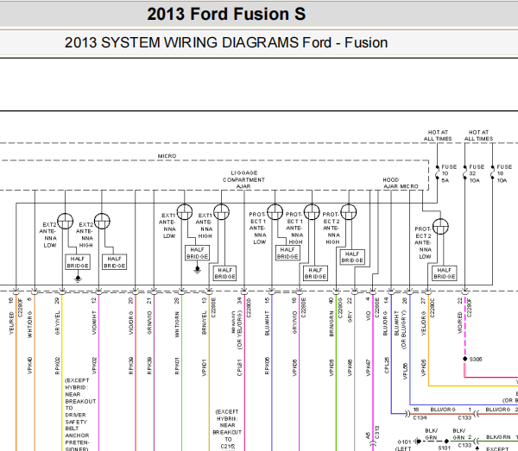The height and width of the screenshot is (451, 518).
Task: Click the BRN/GRN wire color label
Action: (332, 323)
